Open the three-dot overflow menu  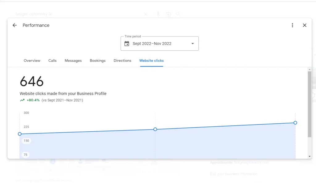click(x=292, y=25)
